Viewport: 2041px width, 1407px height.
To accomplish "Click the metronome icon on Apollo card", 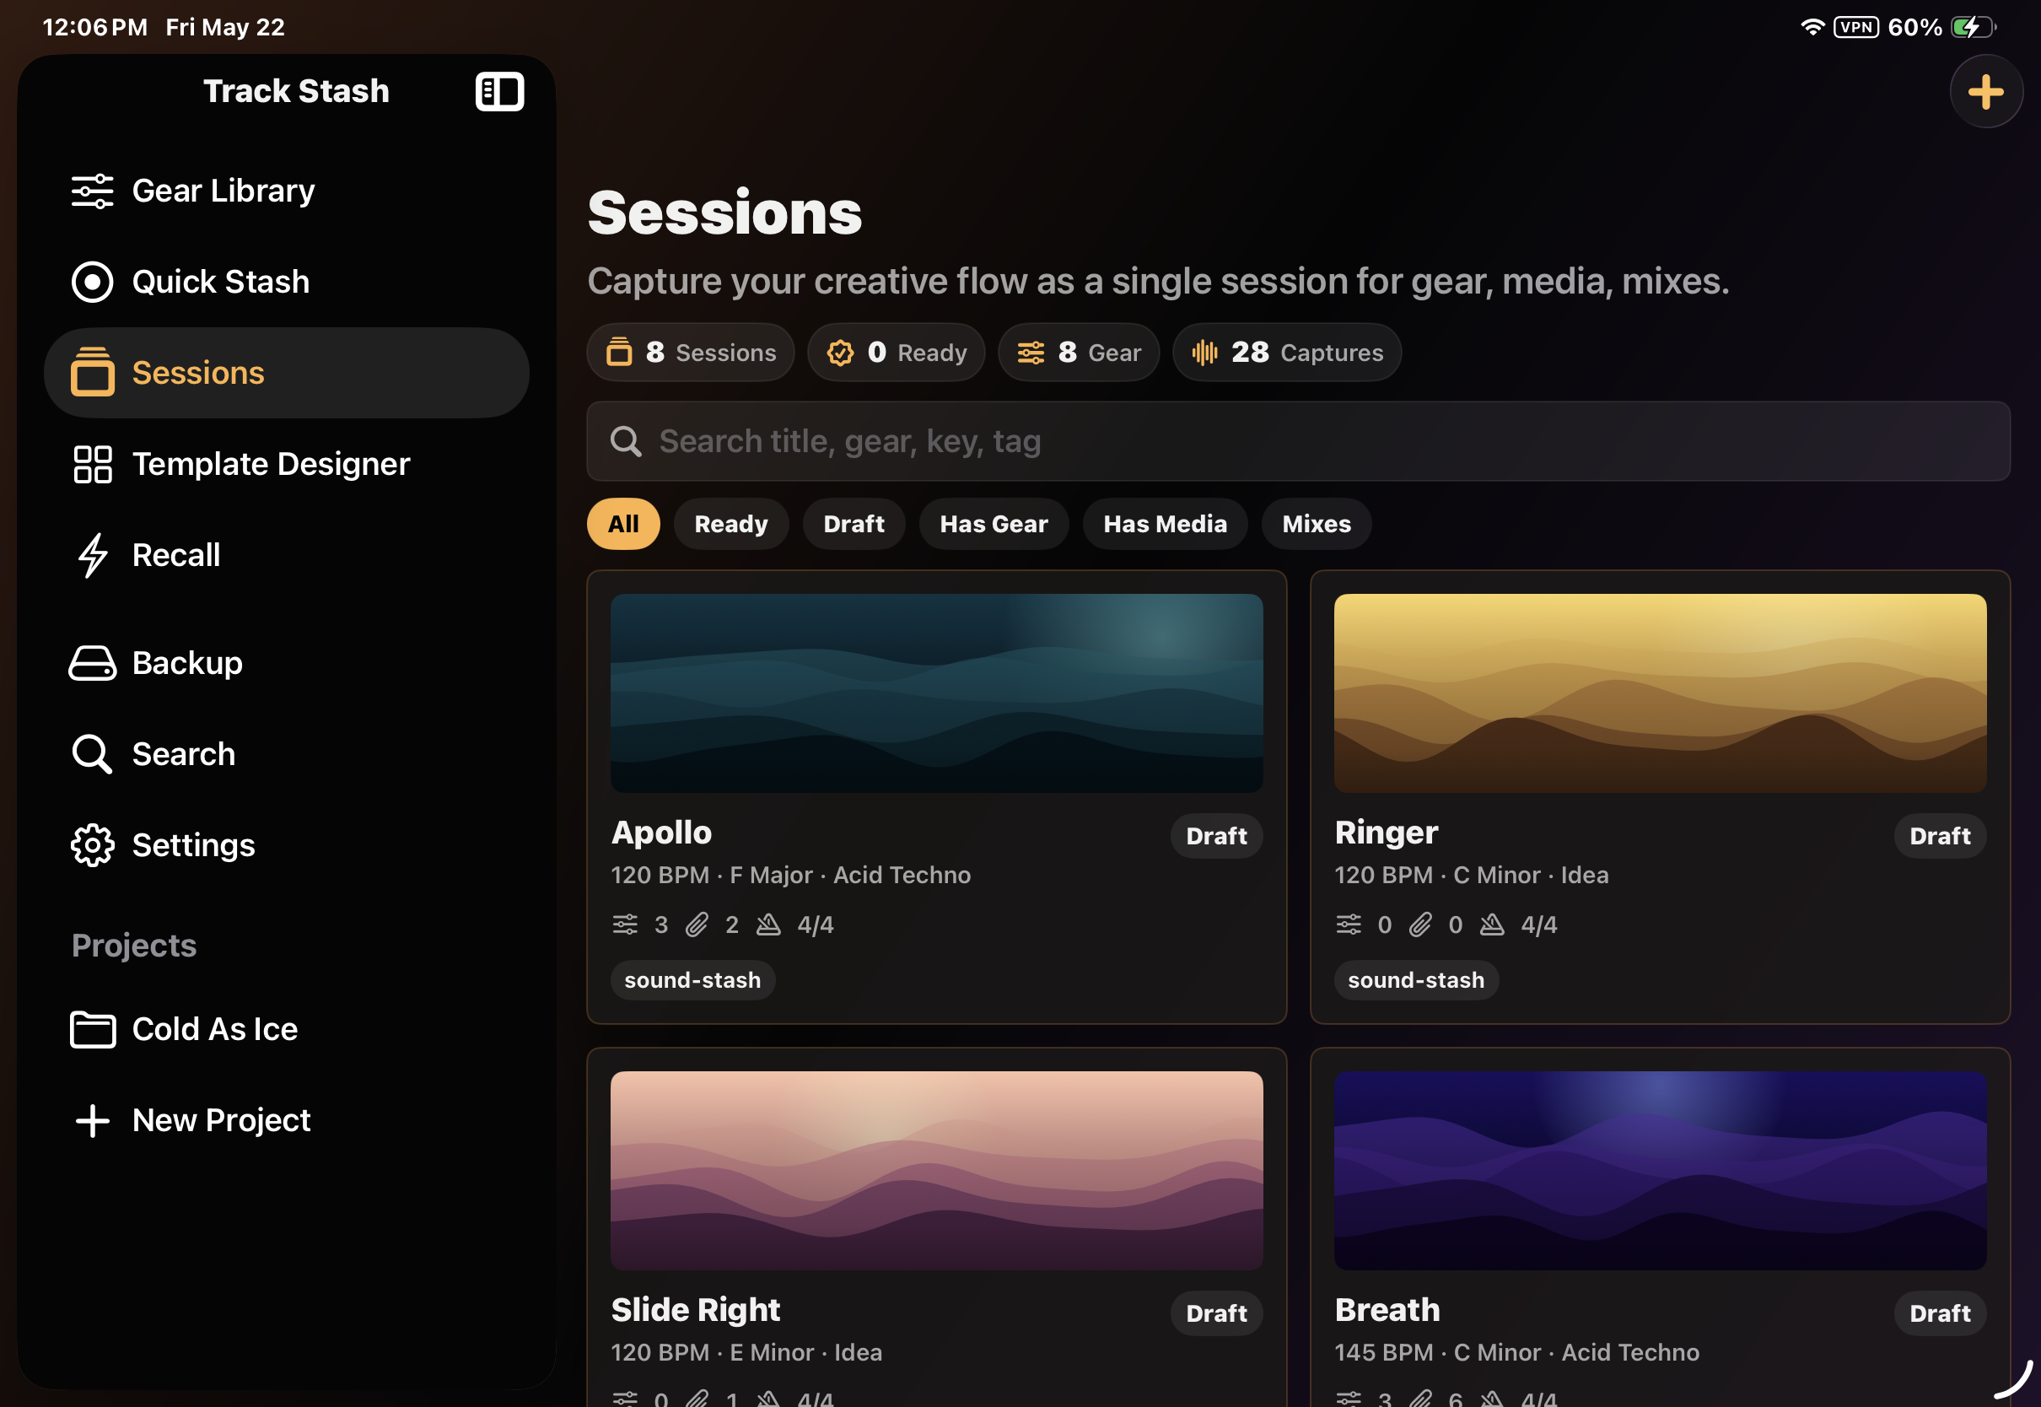I will point(768,925).
